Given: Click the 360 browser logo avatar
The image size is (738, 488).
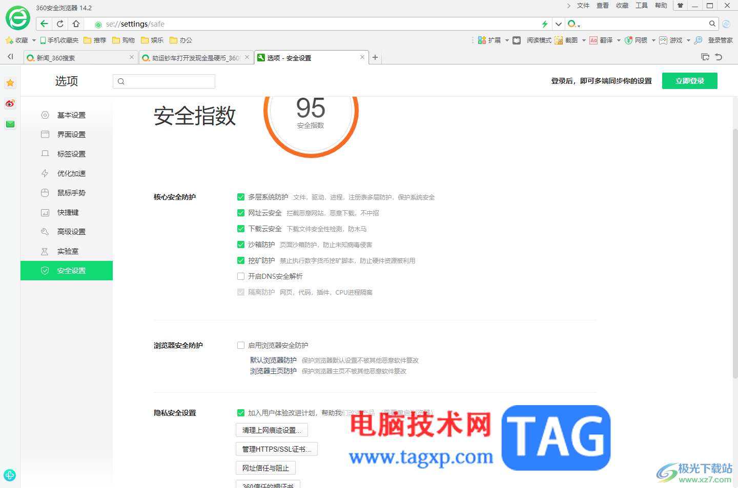Looking at the screenshot, I should (x=18, y=18).
